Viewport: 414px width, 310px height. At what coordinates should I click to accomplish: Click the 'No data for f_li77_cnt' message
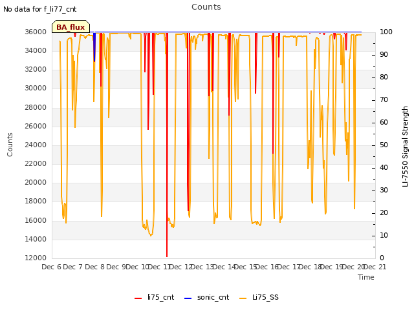click(40, 9)
